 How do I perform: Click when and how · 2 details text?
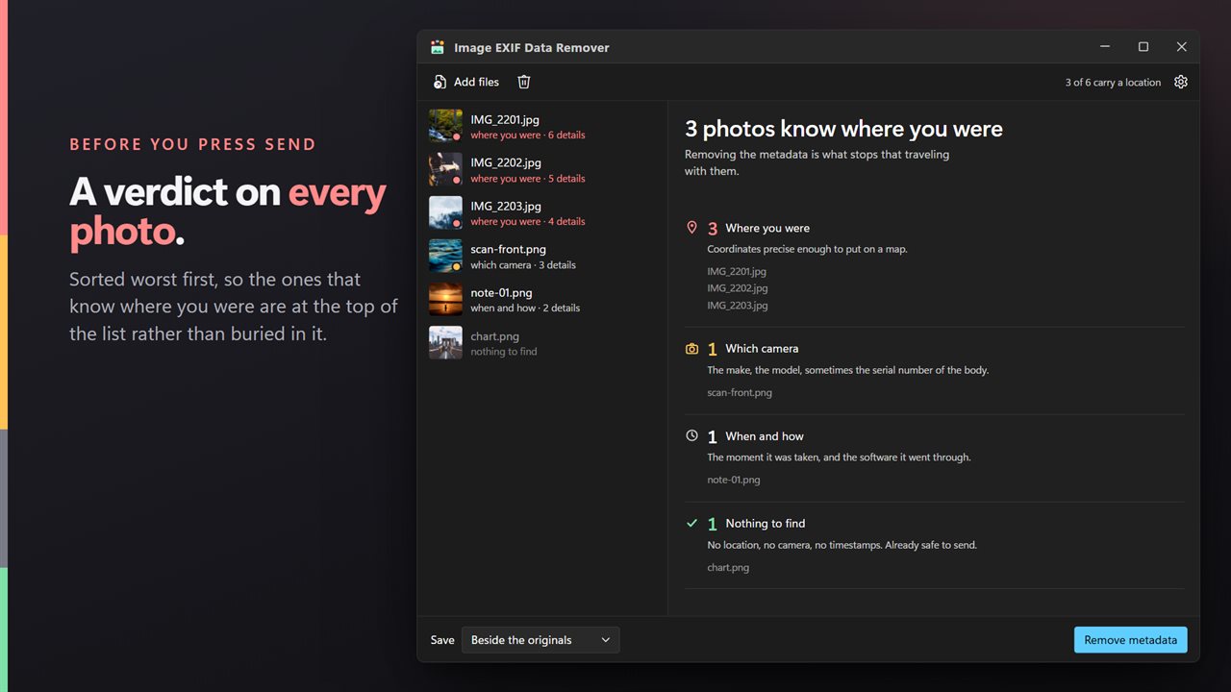click(525, 309)
